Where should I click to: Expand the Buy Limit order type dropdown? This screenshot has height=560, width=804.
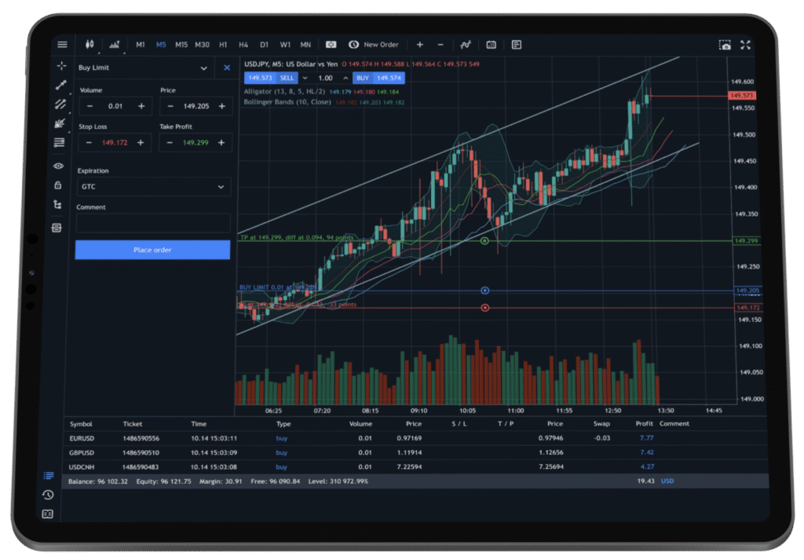click(204, 68)
